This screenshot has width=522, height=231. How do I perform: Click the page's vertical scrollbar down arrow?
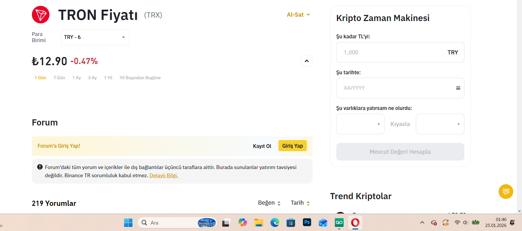click(519, 211)
